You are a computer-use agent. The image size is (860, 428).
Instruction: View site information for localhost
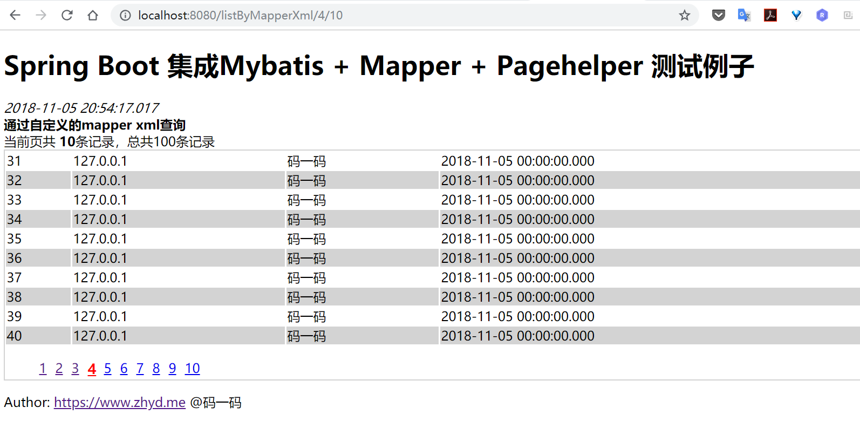click(125, 16)
